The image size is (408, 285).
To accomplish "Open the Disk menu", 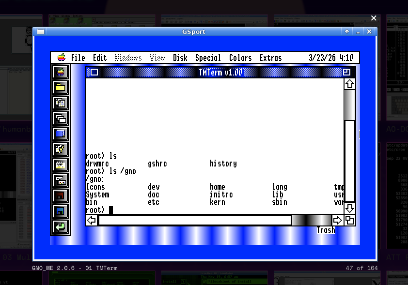I will click(x=180, y=58).
